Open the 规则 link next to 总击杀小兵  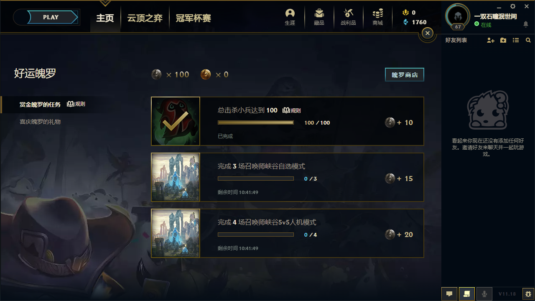[292, 110]
